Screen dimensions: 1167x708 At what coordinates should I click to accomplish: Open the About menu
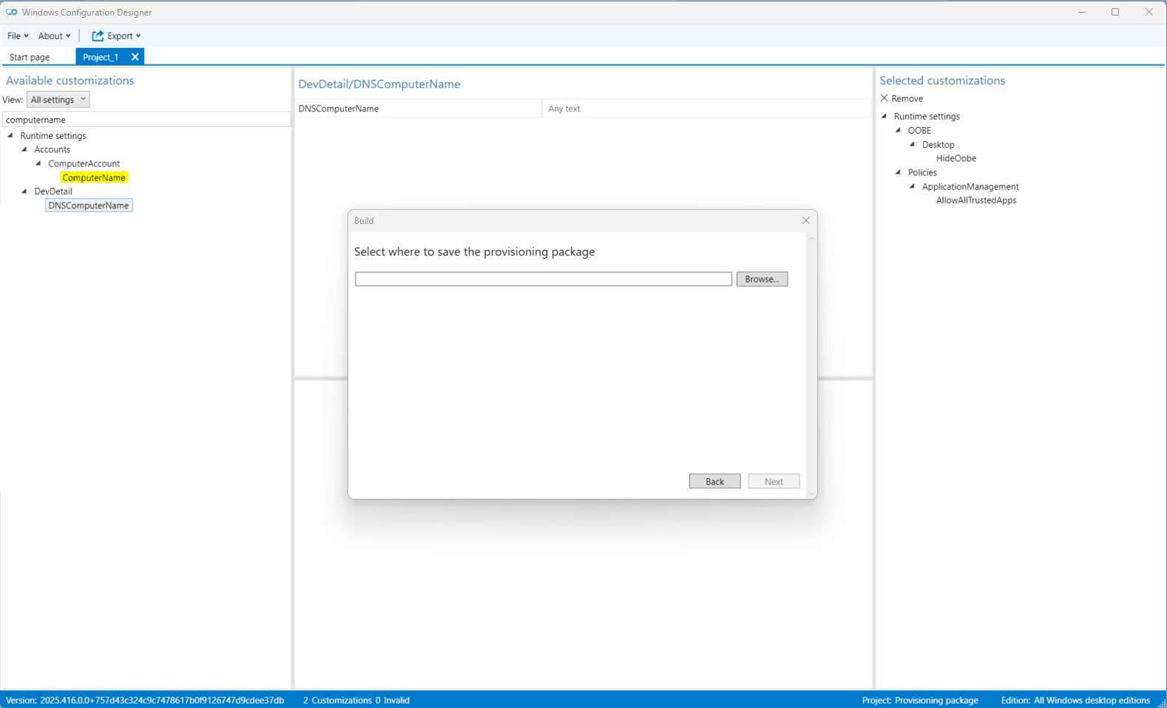coord(55,35)
